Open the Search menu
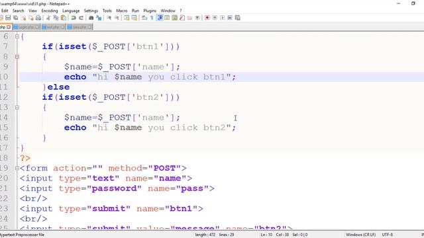Image resolution: width=424 pixels, height=238 pixels. click(x=18, y=11)
